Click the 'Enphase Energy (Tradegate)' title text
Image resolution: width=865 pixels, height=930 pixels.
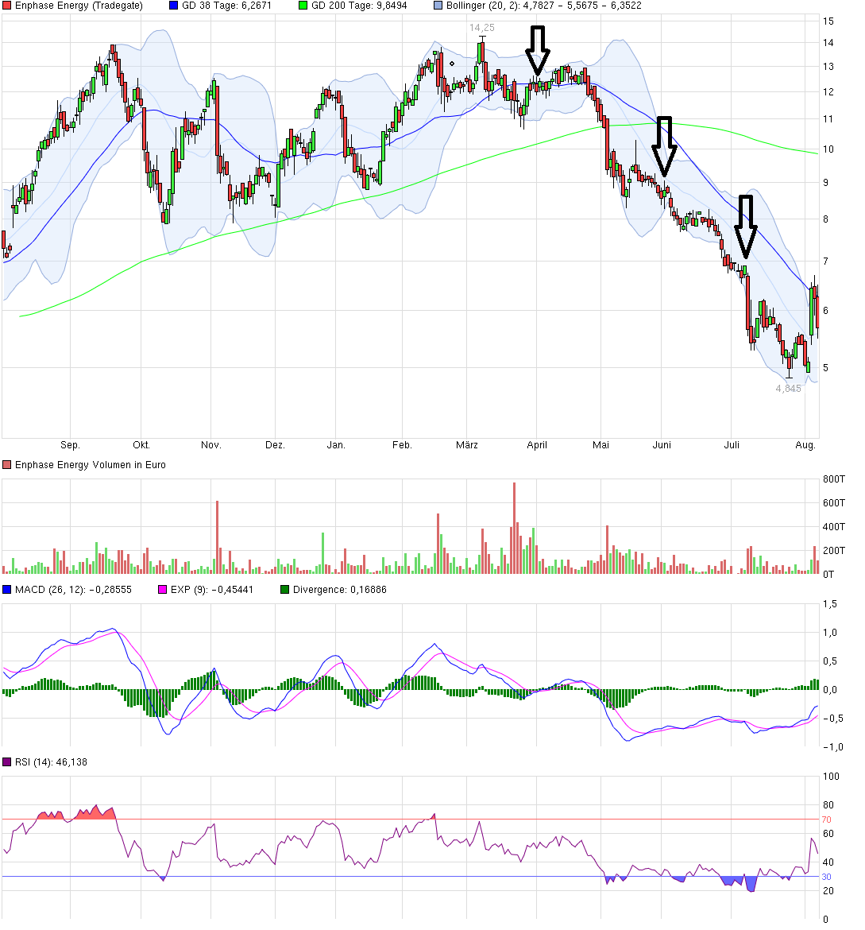tap(79, 6)
